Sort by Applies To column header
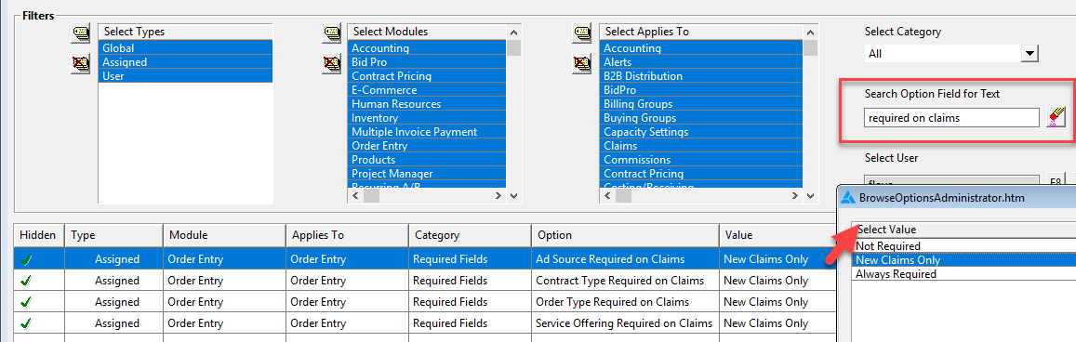The height and width of the screenshot is (342, 1076). pos(347,234)
